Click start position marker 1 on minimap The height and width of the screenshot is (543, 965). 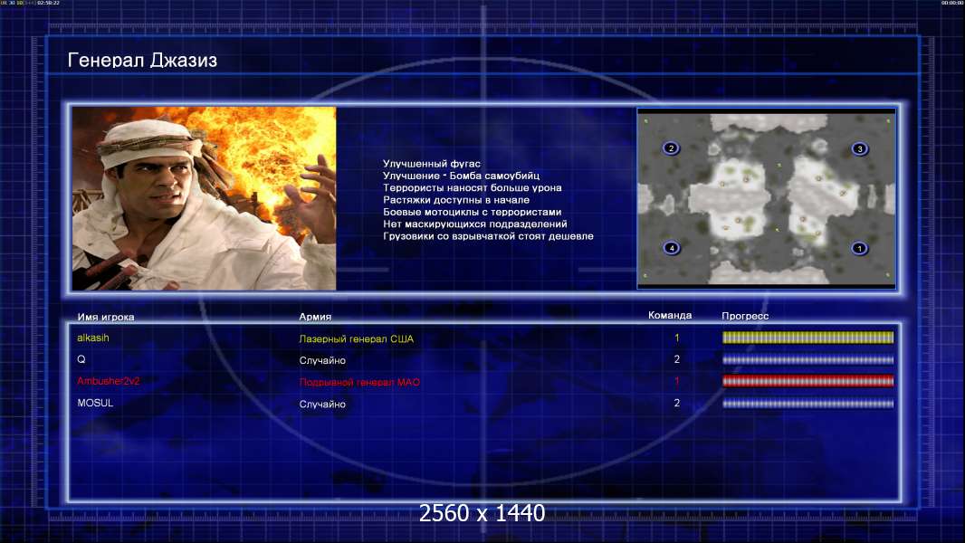click(x=859, y=249)
